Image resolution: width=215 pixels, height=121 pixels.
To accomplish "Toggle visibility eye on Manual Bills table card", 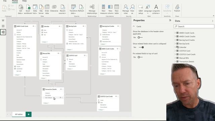I will [58, 53].
